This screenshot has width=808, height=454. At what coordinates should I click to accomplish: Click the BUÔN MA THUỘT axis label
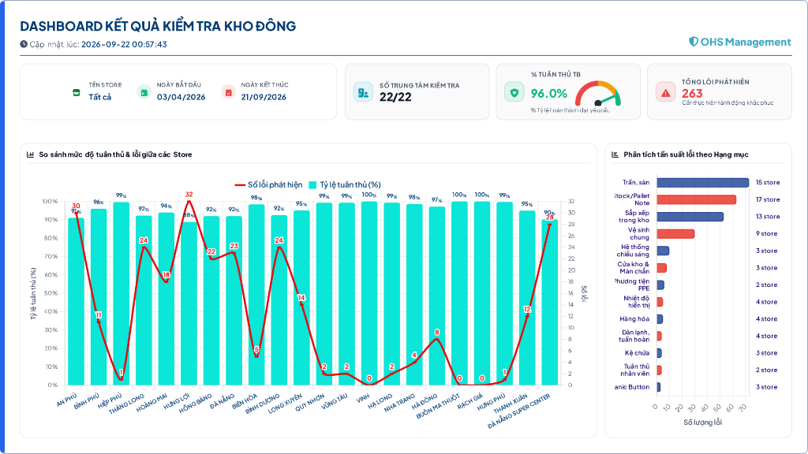pyautogui.click(x=437, y=407)
